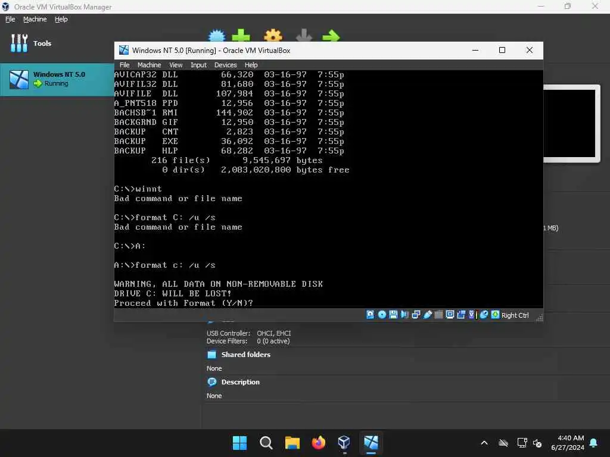The height and width of the screenshot is (457, 610).
Task: Open taskbar Search
Action: pyautogui.click(x=266, y=443)
